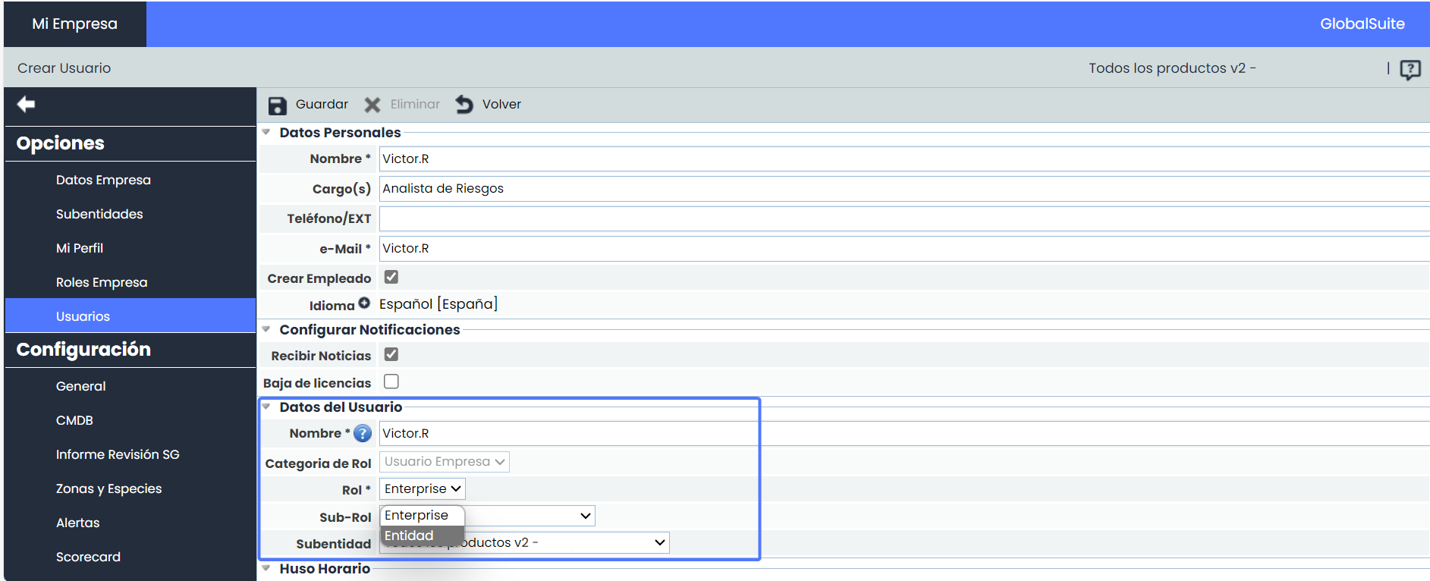Click into the Teléfono/EXT input field
Screen dimensions: 1430x581
(x=903, y=218)
